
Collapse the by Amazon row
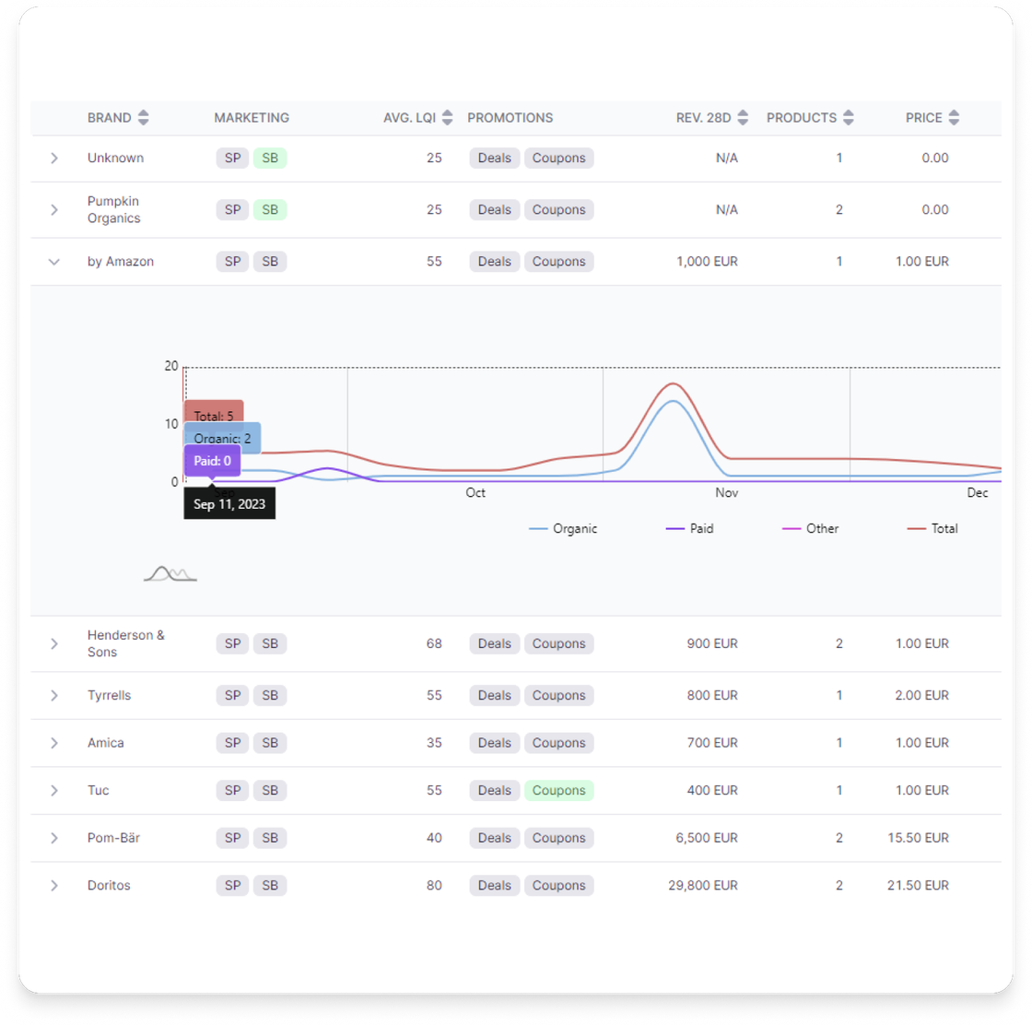coord(54,262)
